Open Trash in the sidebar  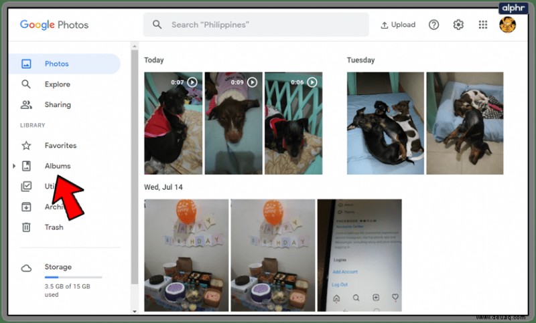tap(54, 227)
